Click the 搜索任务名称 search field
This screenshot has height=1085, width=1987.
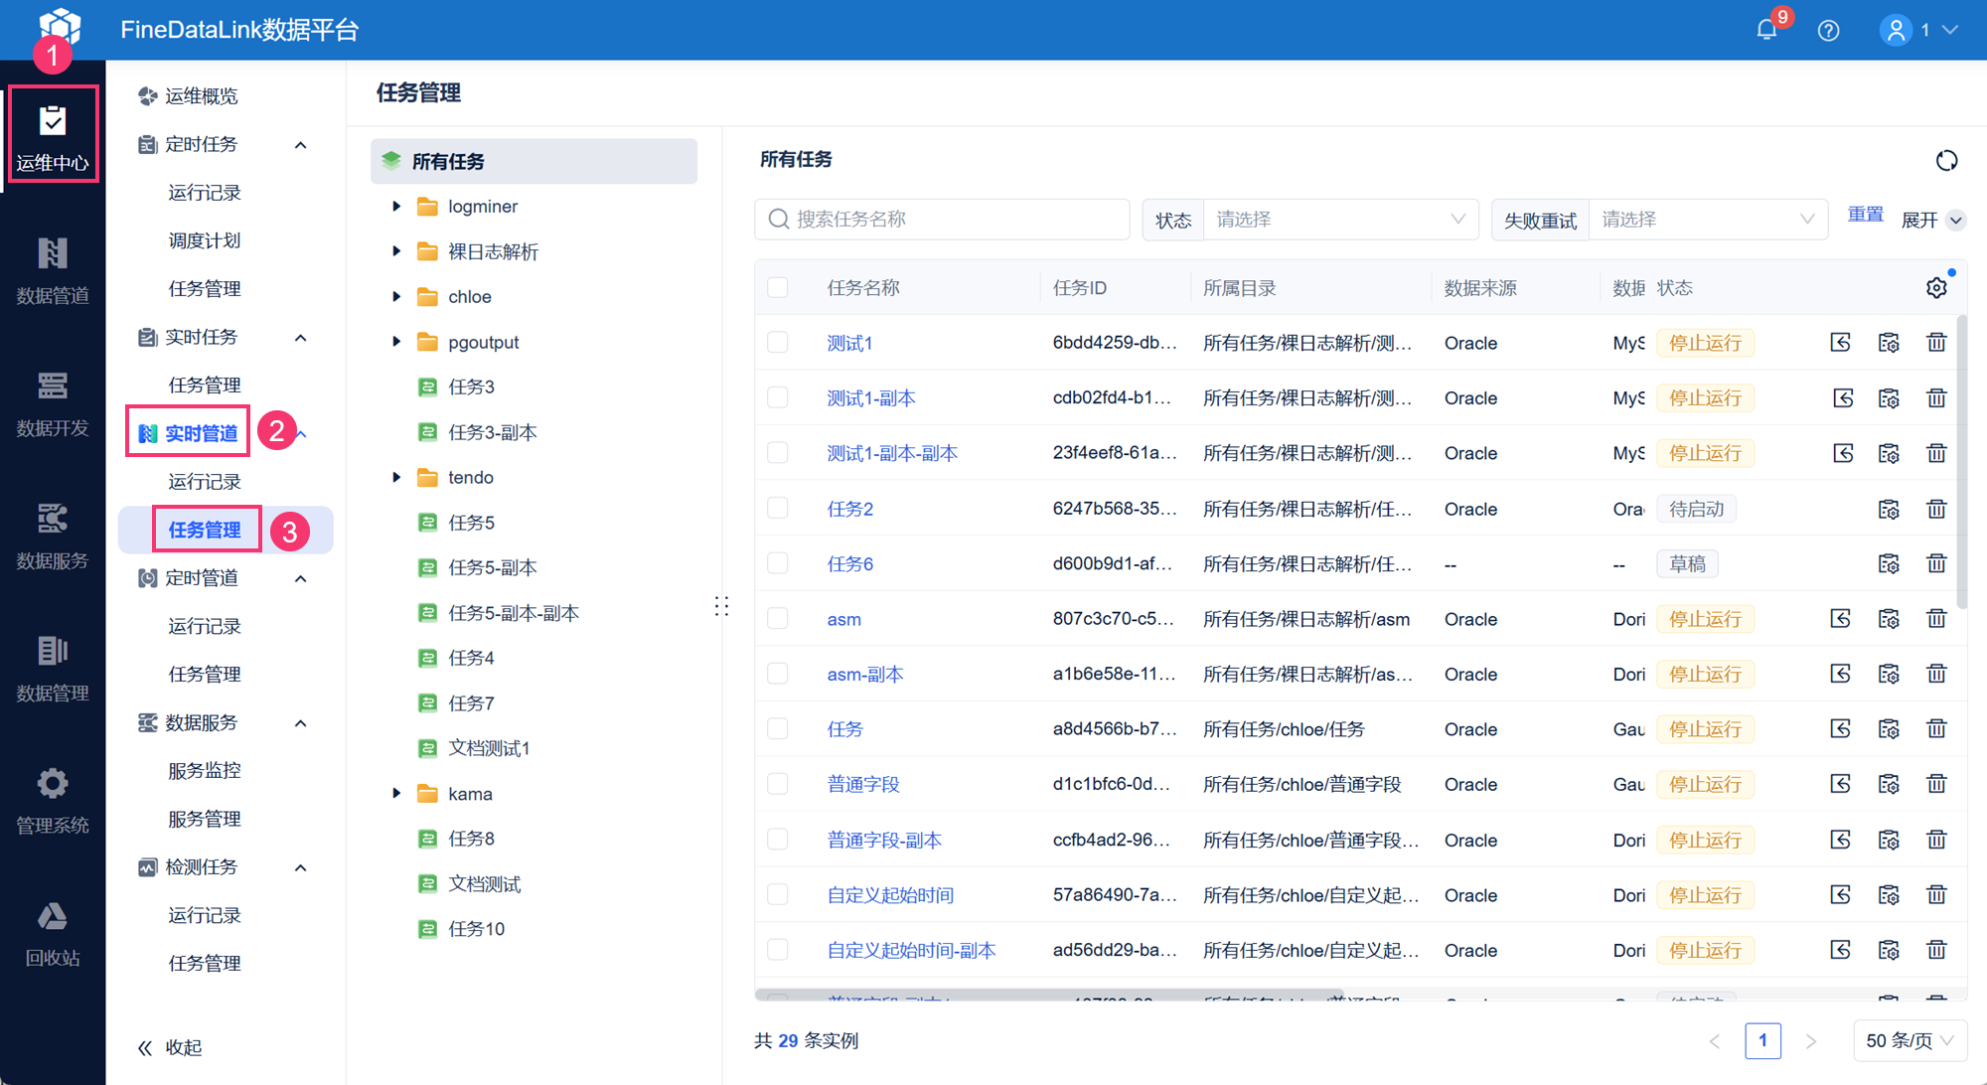[x=954, y=220]
